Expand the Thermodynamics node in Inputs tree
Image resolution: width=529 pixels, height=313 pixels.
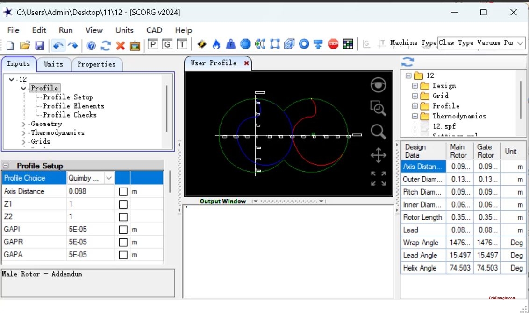(x=23, y=133)
